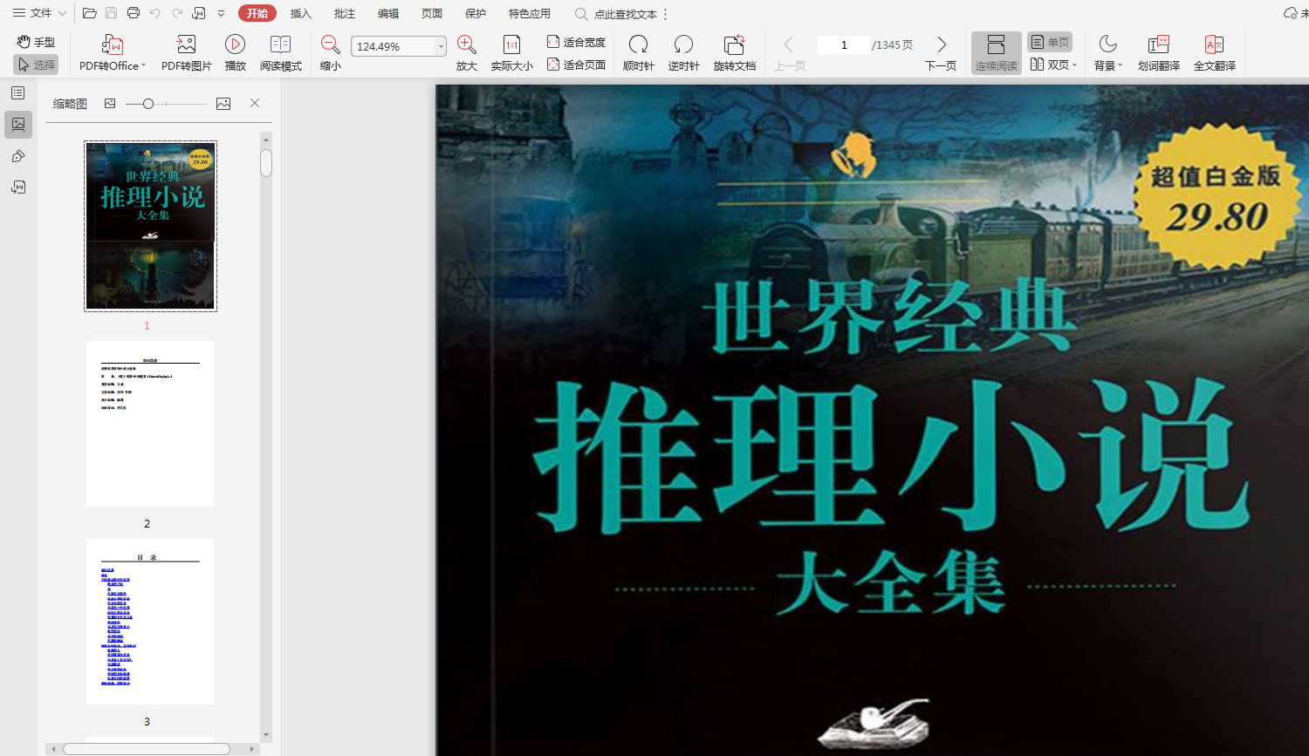Select page 1 cover thumbnail
Screen dimensions: 1309x756
pos(150,226)
